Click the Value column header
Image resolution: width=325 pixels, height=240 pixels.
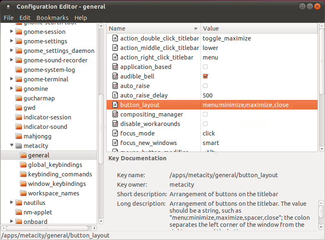(259, 29)
